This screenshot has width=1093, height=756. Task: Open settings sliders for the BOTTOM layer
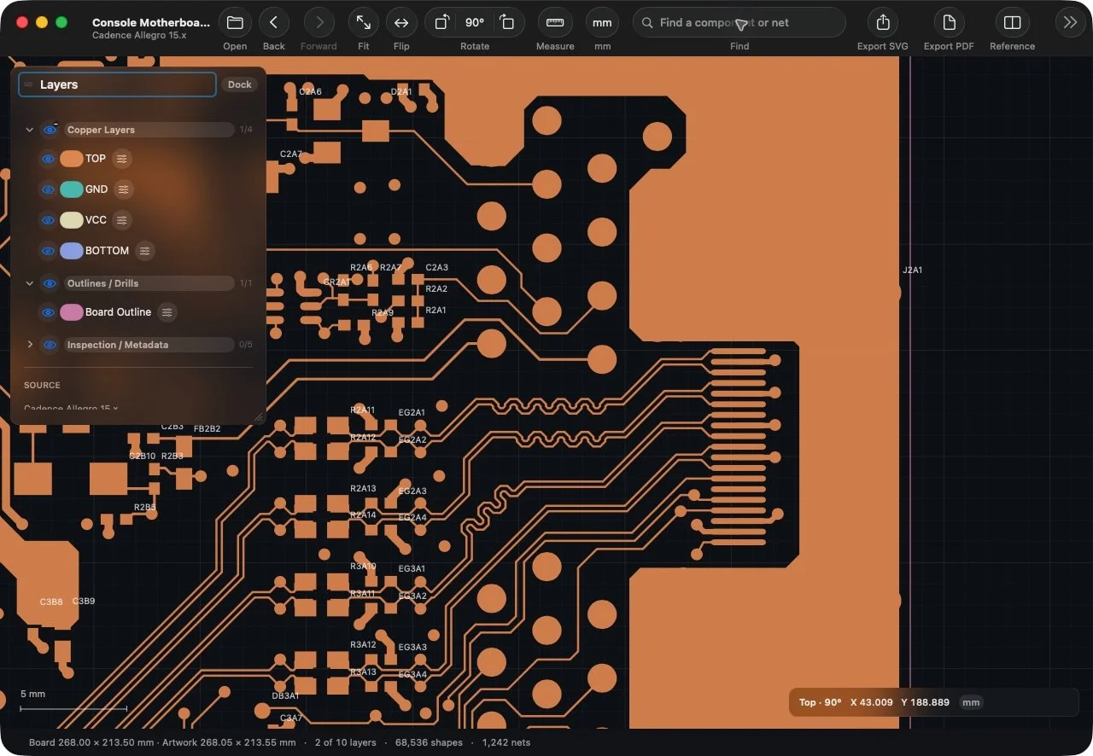(x=145, y=251)
